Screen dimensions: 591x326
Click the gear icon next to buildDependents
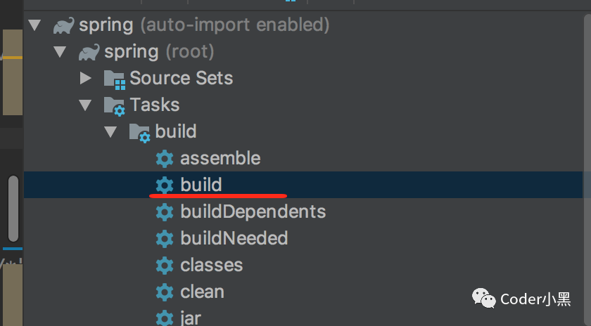[x=164, y=211]
